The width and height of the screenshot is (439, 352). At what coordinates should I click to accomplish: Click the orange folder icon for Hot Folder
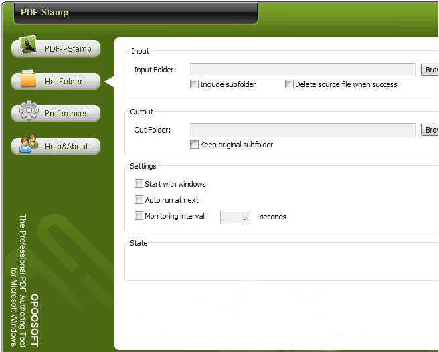(x=28, y=80)
